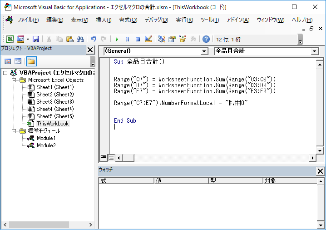Click the Redo arrow icon
The image size is (326, 230).
pyautogui.click(x=104, y=39)
